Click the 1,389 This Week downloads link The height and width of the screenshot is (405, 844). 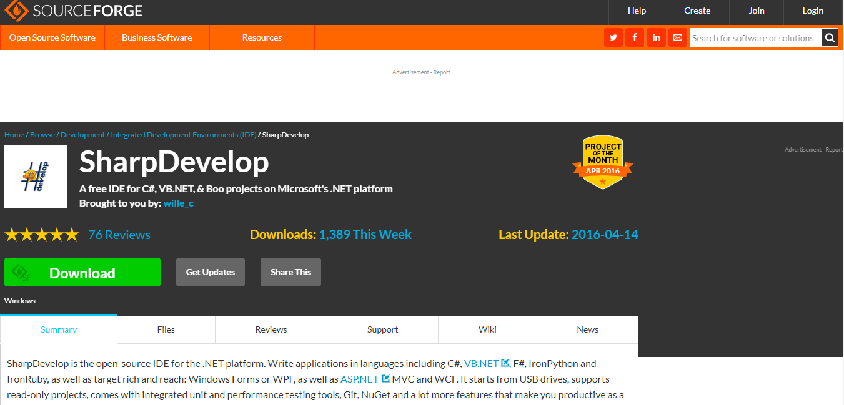click(365, 235)
